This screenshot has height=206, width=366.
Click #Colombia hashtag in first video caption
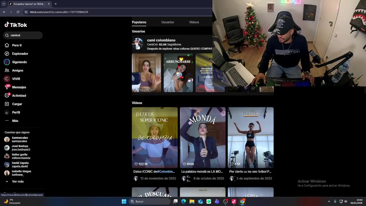click(x=166, y=172)
